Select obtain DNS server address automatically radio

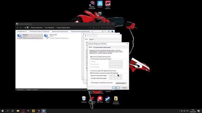(x=91, y=71)
